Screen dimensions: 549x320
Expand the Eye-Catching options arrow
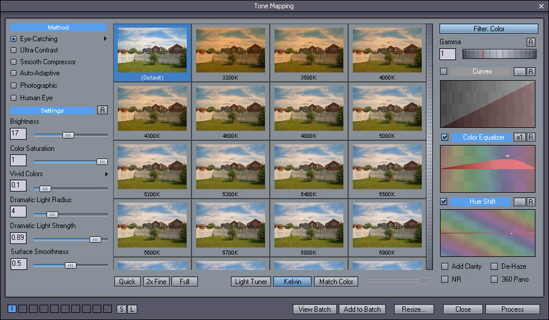pyautogui.click(x=105, y=39)
